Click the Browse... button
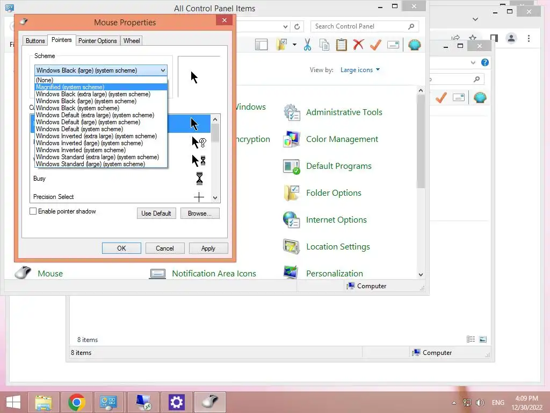Viewport: 550px width, 413px height. click(200, 213)
